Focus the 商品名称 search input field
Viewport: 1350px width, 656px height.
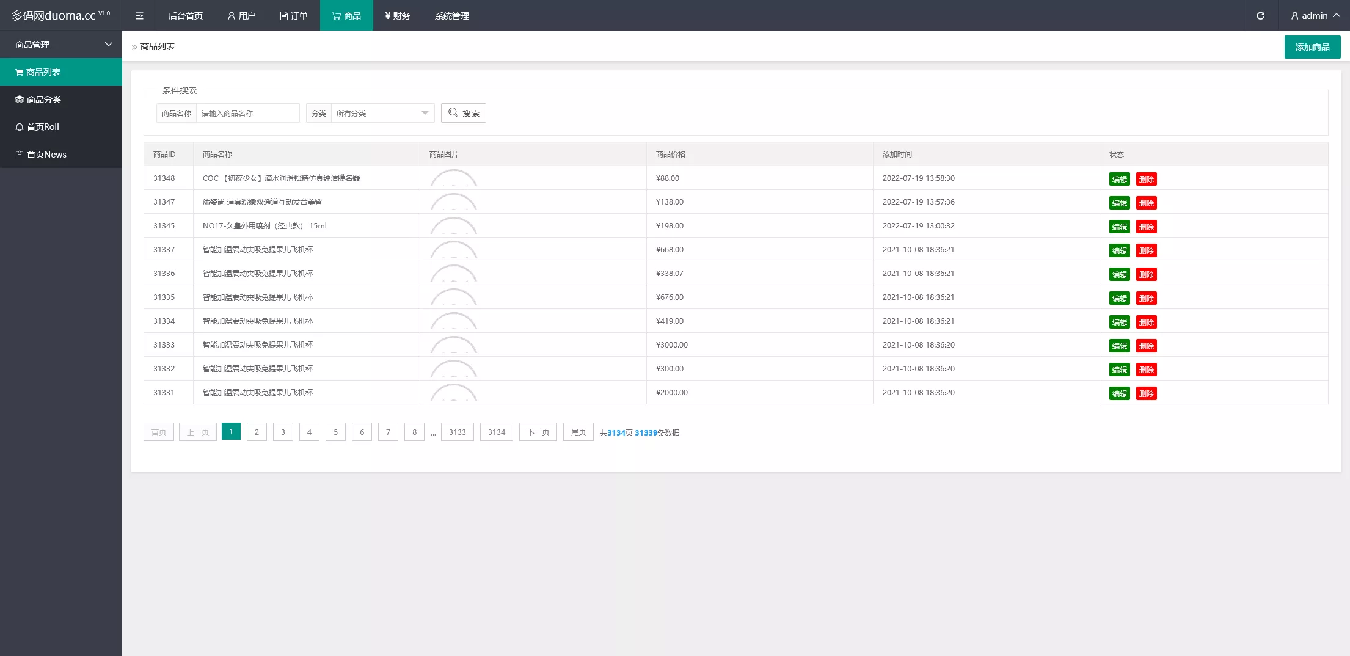click(x=247, y=113)
